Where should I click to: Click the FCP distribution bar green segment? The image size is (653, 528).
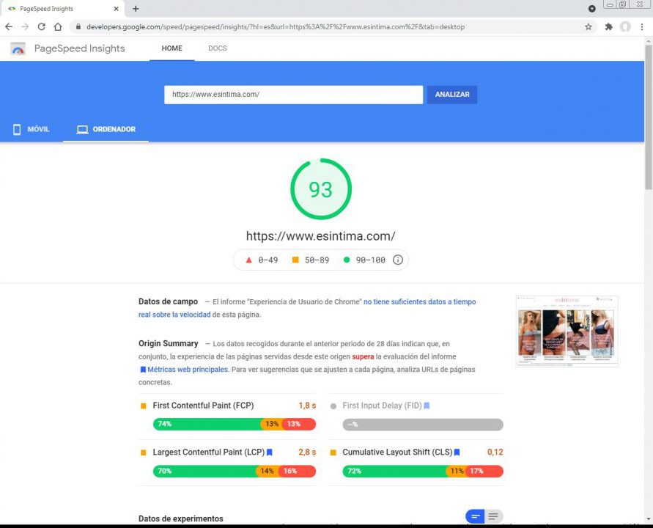click(x=207, y=425)
